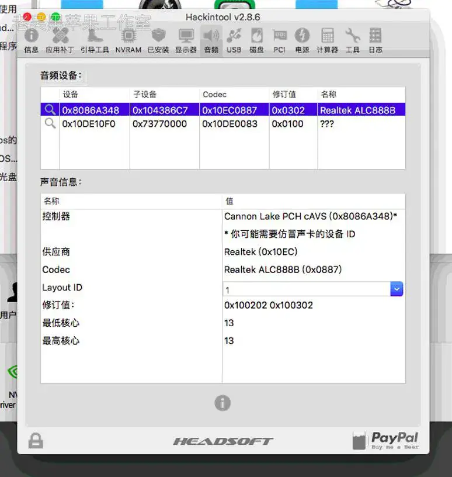Screen dimensions: 452x477
Task: Click revision cell 0x0302
Action: point(293,110)
